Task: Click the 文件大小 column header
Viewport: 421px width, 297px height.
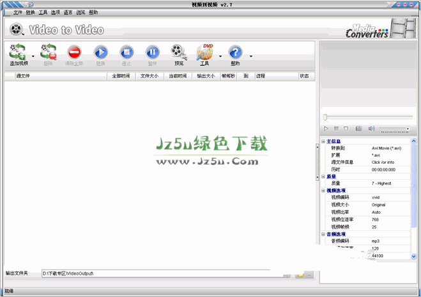Action: pyautogui.click(x=149, y=76)
